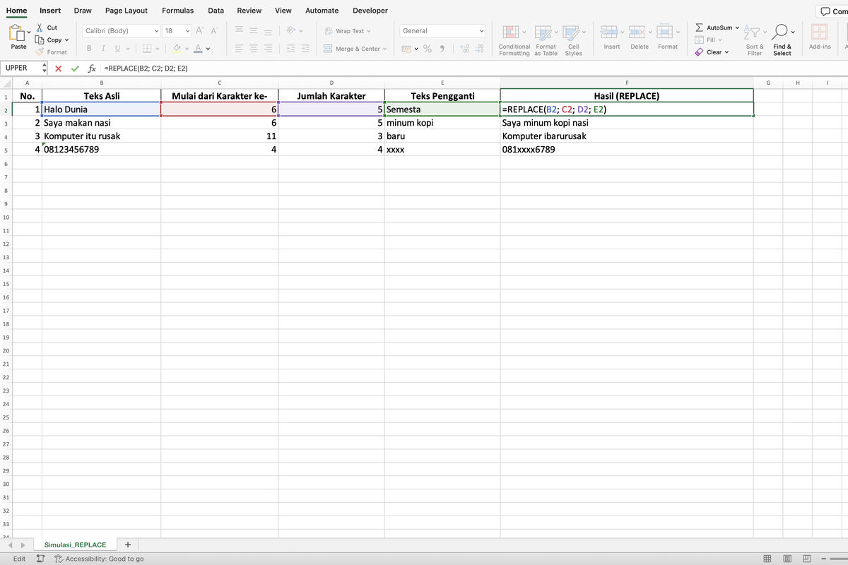
Task: Click the Find & Select magnifier
Action: pyautogui.click(x=782, y=34)
